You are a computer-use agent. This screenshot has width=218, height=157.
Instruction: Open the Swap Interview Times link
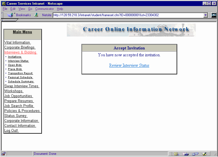(21, 86)
